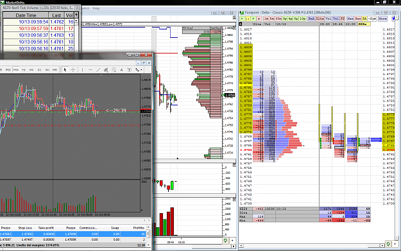Select the trade row with price 1.47697

(73, 239)
